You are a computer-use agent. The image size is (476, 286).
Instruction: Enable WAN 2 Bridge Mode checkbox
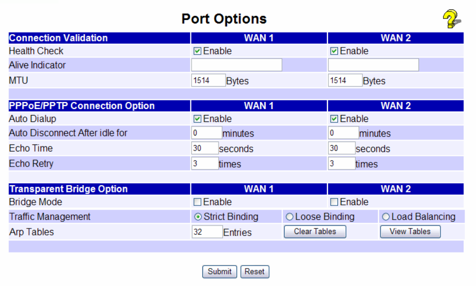coord(334,202)
